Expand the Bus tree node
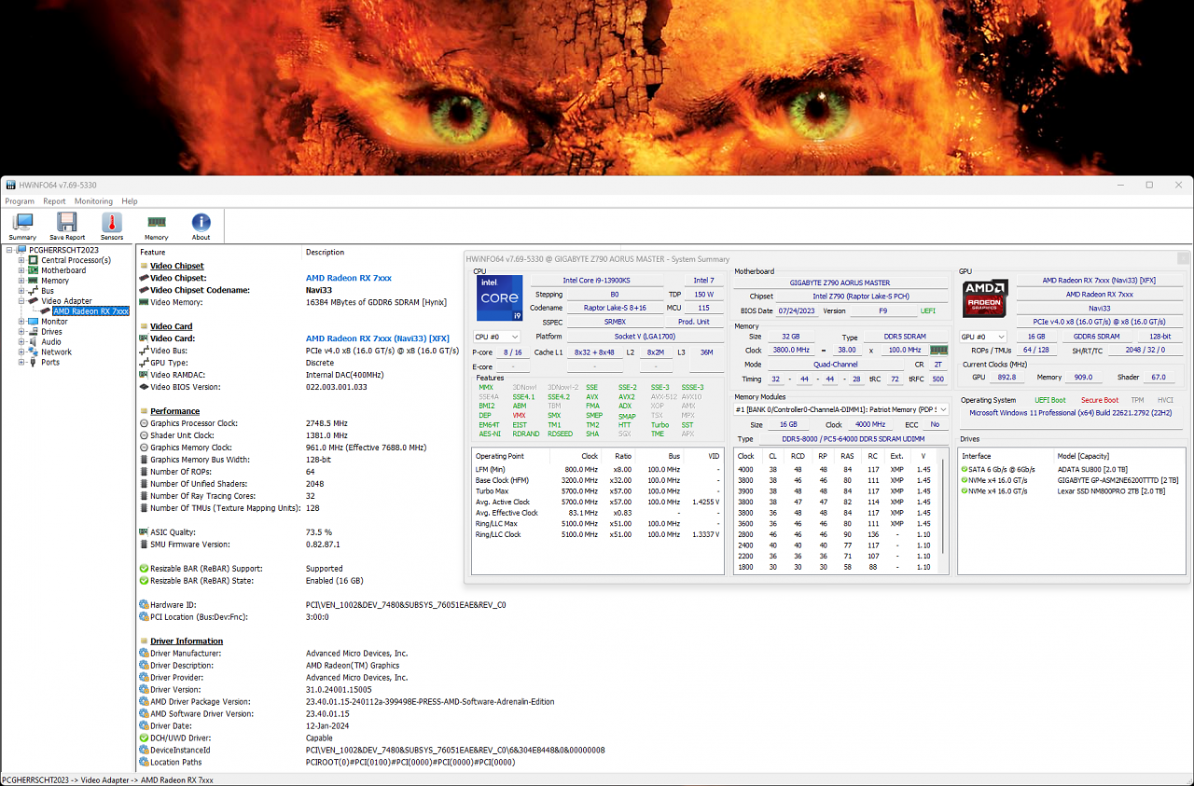This screenshot has width=1194, height=786. [21, 291]
